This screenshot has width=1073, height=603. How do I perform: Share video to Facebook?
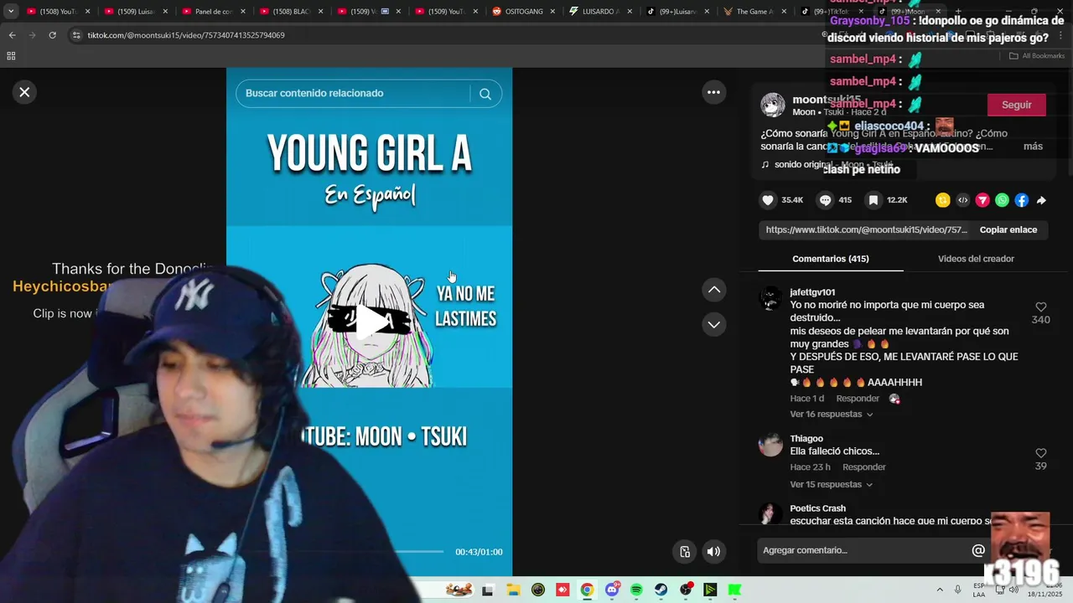pos(1021,200)
